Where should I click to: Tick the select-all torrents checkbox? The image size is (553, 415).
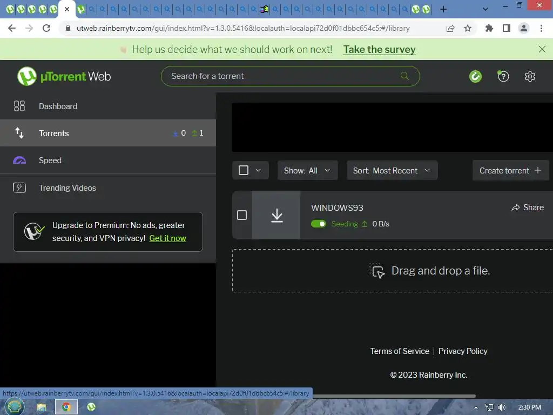point(244,170)
